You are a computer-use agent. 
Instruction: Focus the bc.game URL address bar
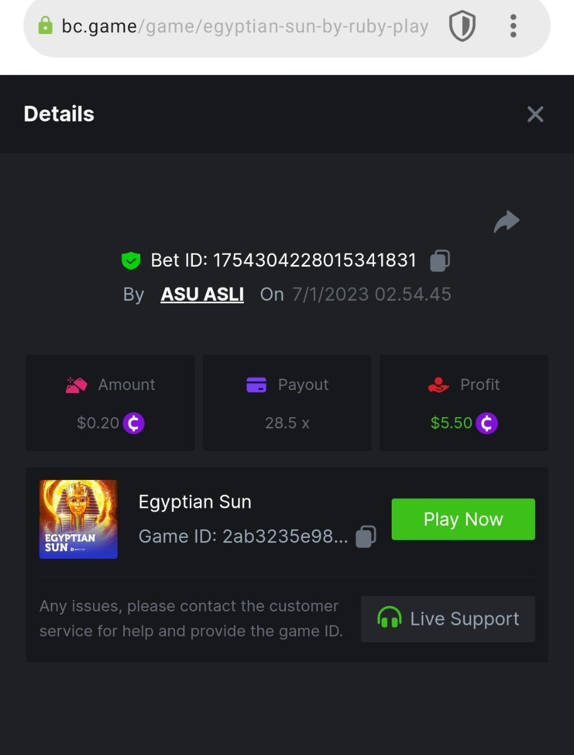coord(245,26)
